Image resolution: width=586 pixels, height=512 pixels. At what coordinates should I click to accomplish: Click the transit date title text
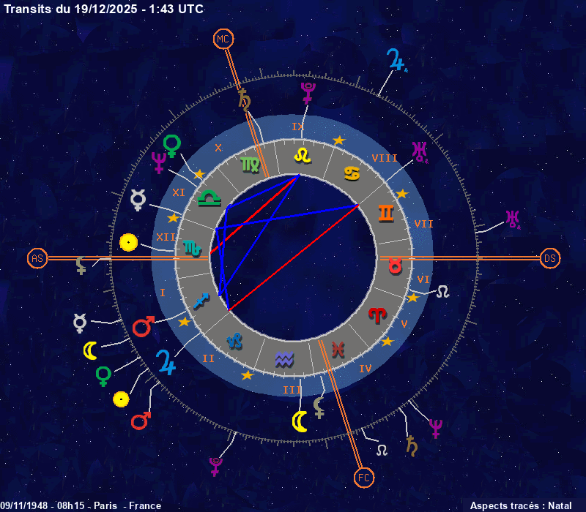(x=104, y=9)
